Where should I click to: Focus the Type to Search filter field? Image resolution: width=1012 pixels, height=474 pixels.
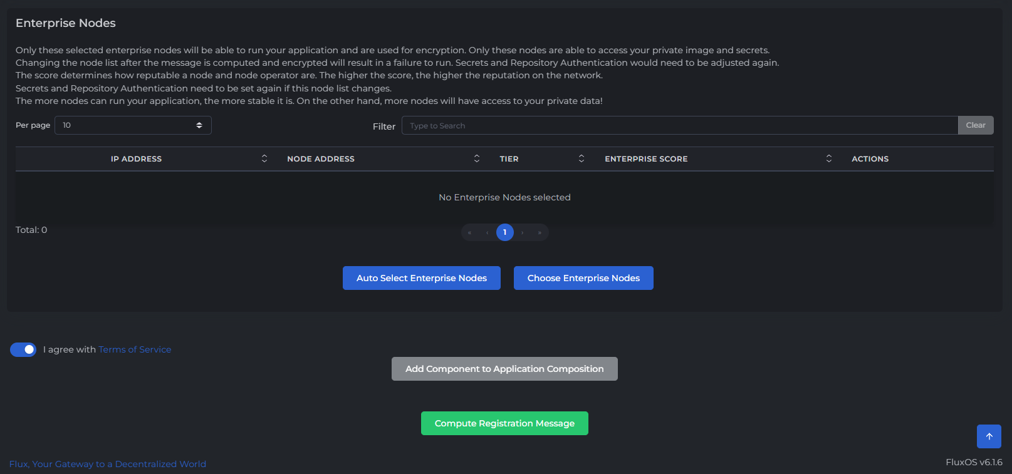[x=679, y=125]
